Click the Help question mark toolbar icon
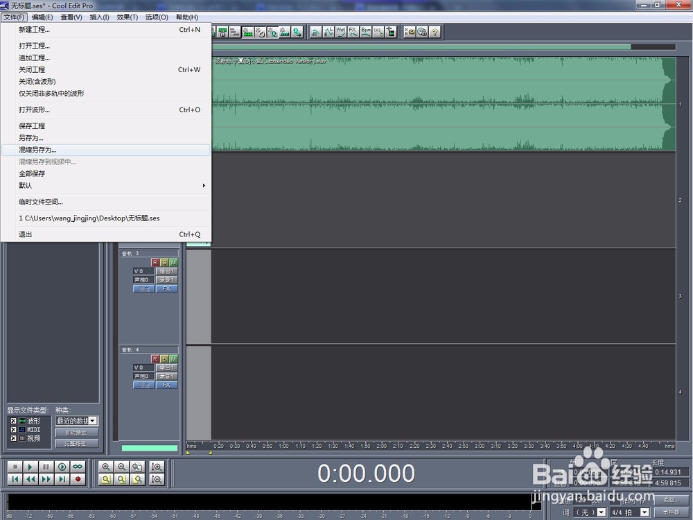The image size is (693, 520). (435, 32)
